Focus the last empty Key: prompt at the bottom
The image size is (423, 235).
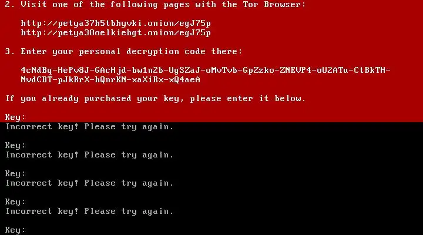[15, 230]
